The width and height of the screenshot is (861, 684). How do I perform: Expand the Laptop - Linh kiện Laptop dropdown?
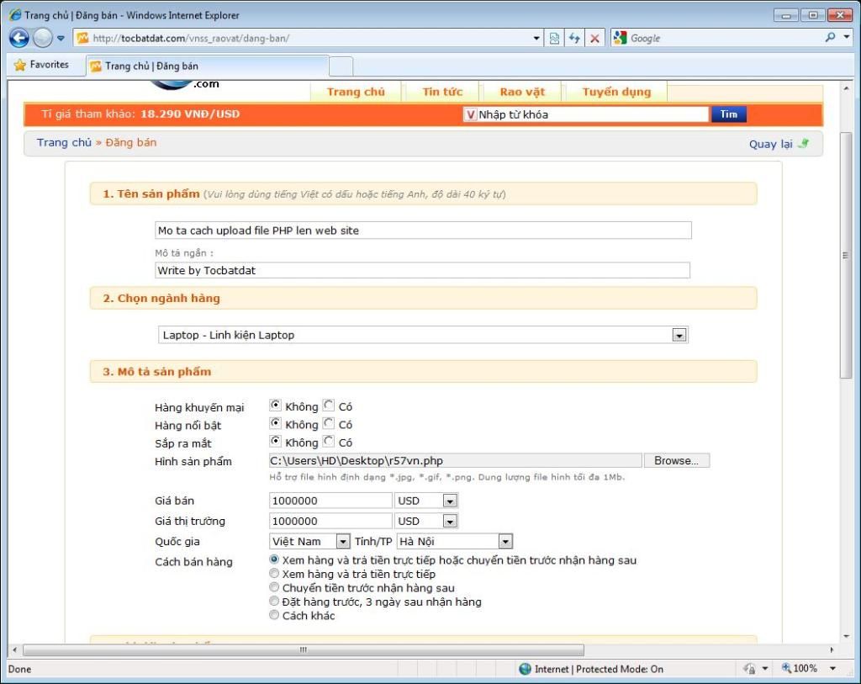(679, 335)
